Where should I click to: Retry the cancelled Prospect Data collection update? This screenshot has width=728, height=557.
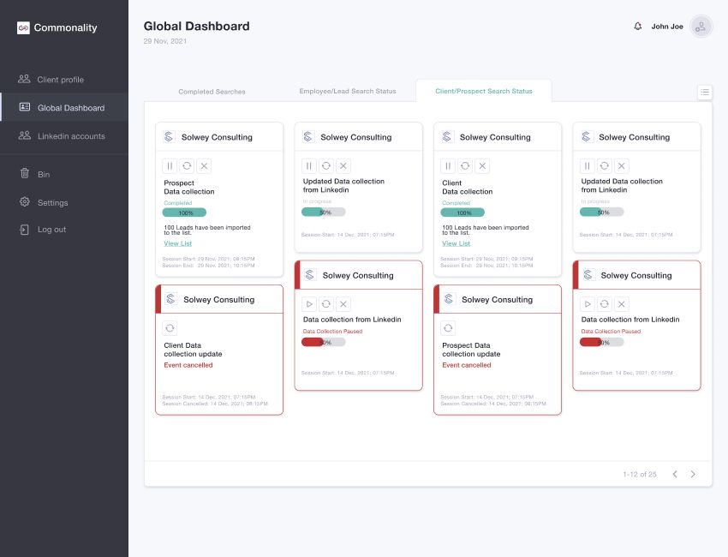point(448,328)
